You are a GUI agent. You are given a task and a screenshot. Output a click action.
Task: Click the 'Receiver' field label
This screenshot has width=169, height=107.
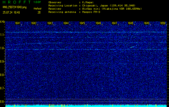(x=55, y=9)
